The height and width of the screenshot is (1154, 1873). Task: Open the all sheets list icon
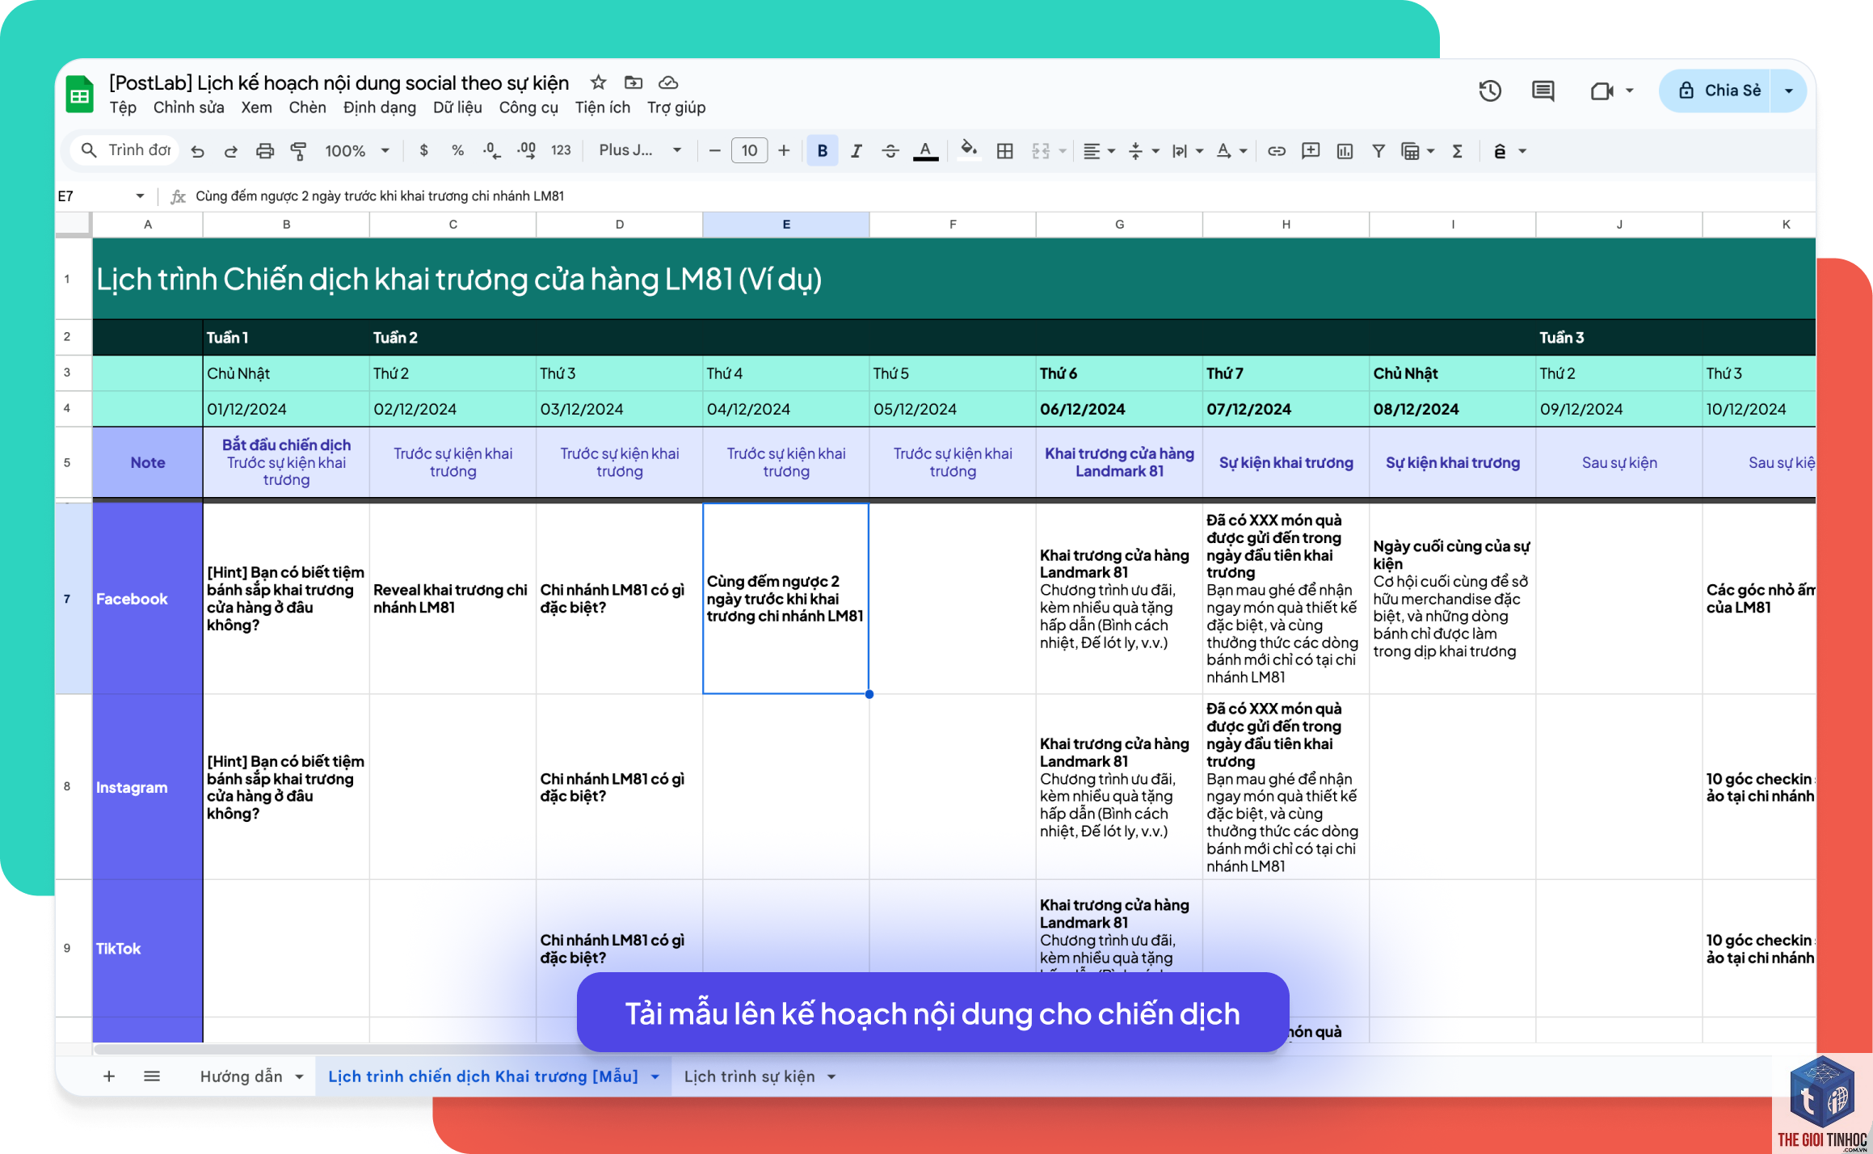pos(152,1076)
